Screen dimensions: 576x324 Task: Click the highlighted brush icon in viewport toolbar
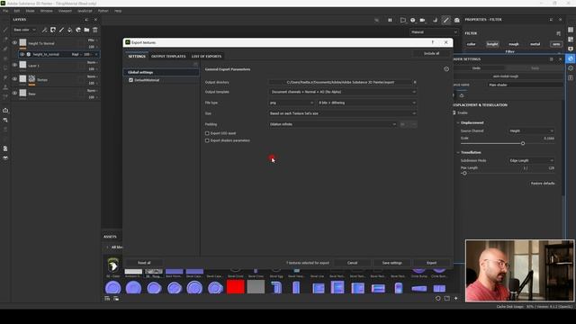point(445,20)
